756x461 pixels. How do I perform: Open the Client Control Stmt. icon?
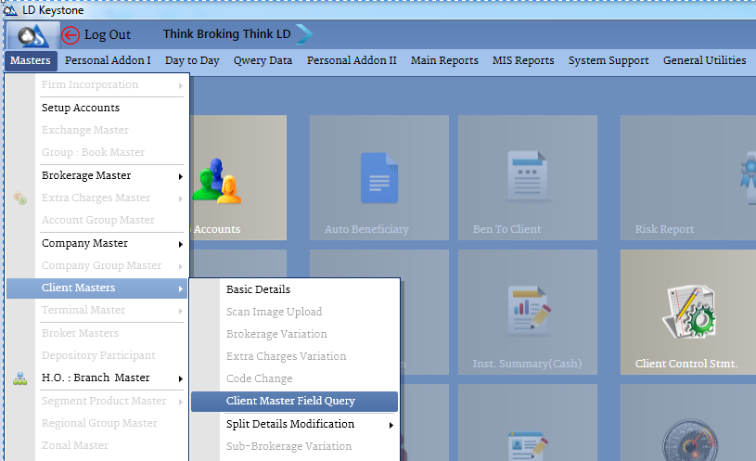coord(686,312)
